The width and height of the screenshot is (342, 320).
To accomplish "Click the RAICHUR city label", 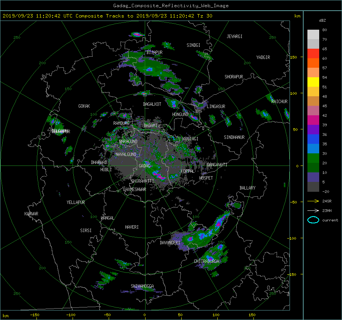I will (279, 102).
